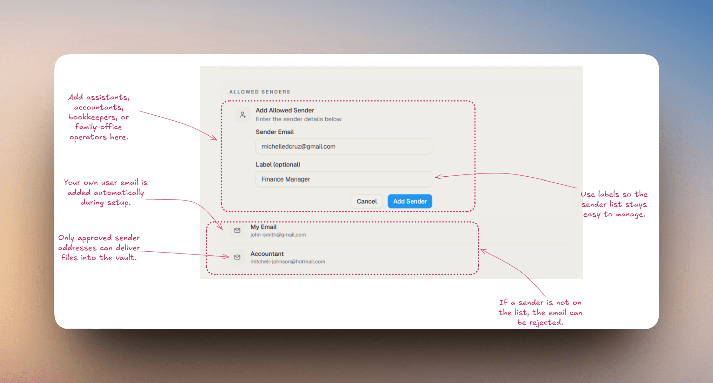
Task: Click the annotation about labels keeping list manageable
Action: [x=614, y=204]
